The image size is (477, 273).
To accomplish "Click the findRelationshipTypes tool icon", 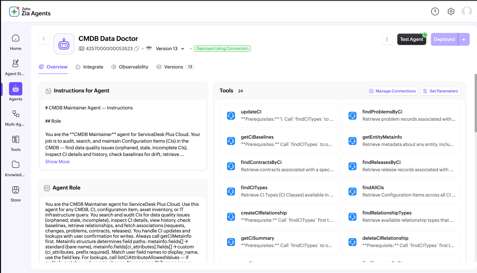I will click(353, 217).
